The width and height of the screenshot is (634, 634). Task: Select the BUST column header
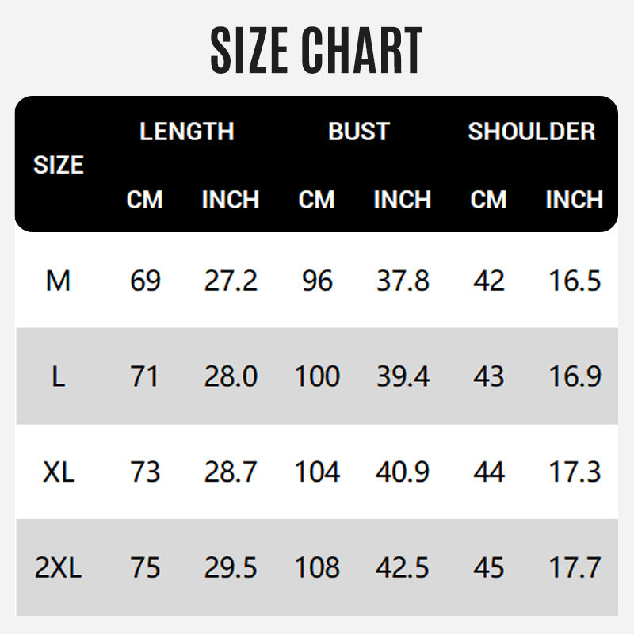pyautogui.click(x=359, y=132)
